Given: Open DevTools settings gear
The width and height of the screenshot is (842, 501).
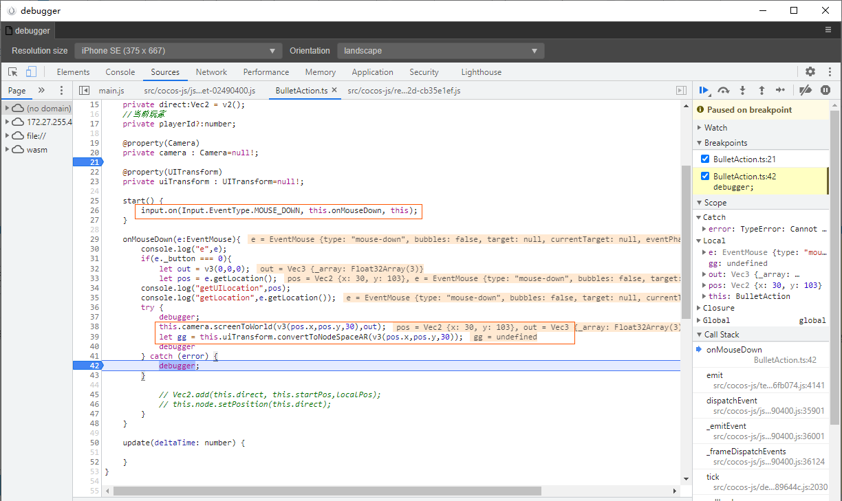Looking at the screenshot, I should pos(810,71).
